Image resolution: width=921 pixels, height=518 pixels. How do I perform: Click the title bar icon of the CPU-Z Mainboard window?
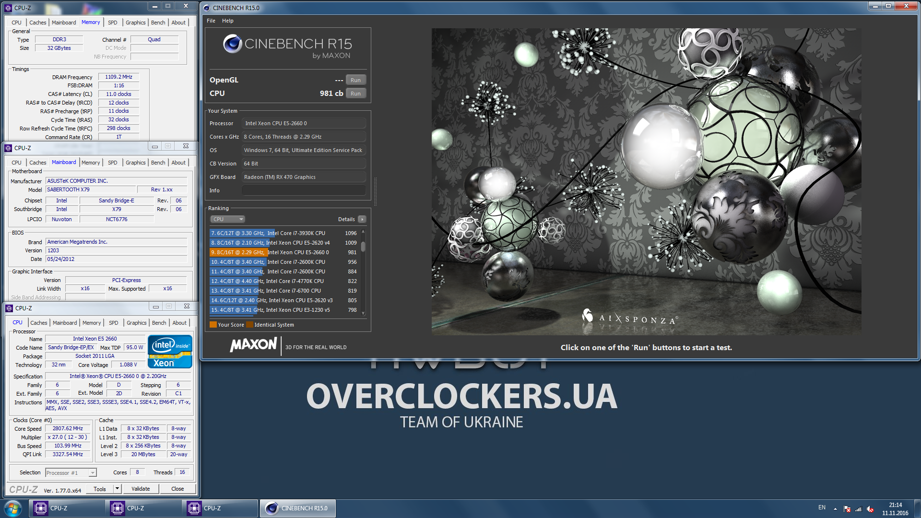point(8,148)
